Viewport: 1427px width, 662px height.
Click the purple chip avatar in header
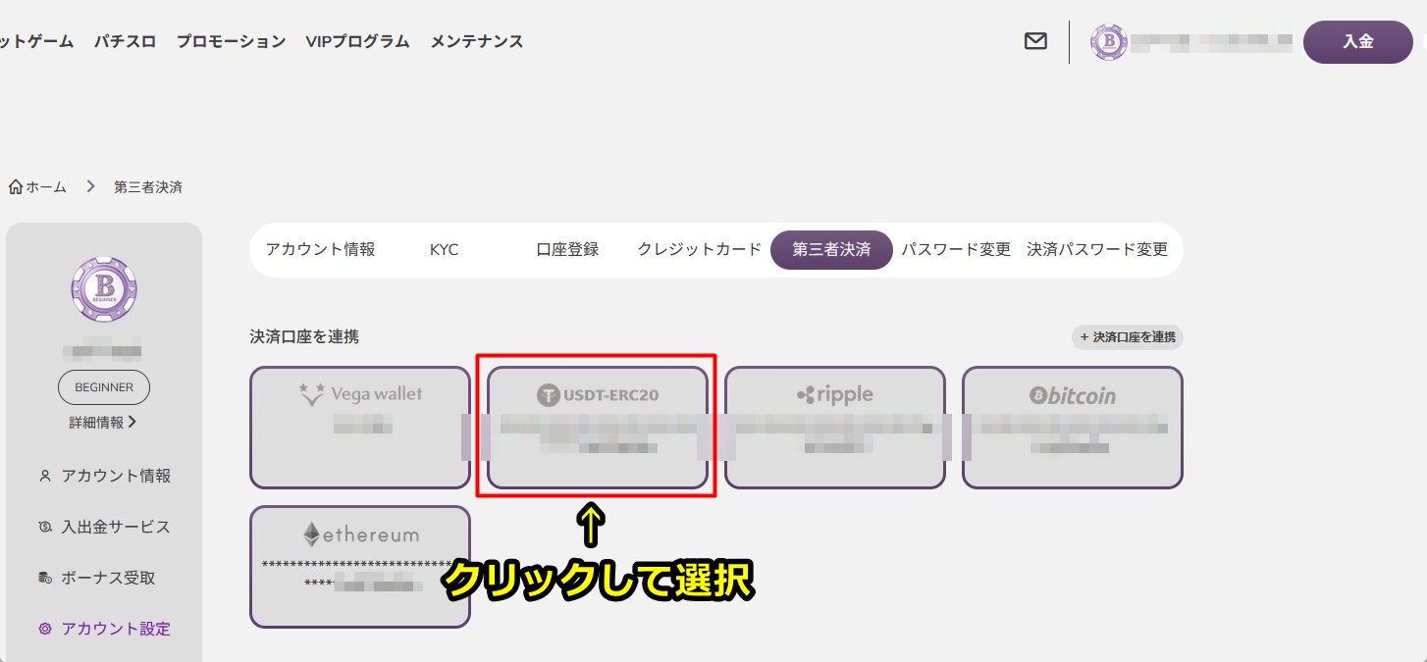1109,41
